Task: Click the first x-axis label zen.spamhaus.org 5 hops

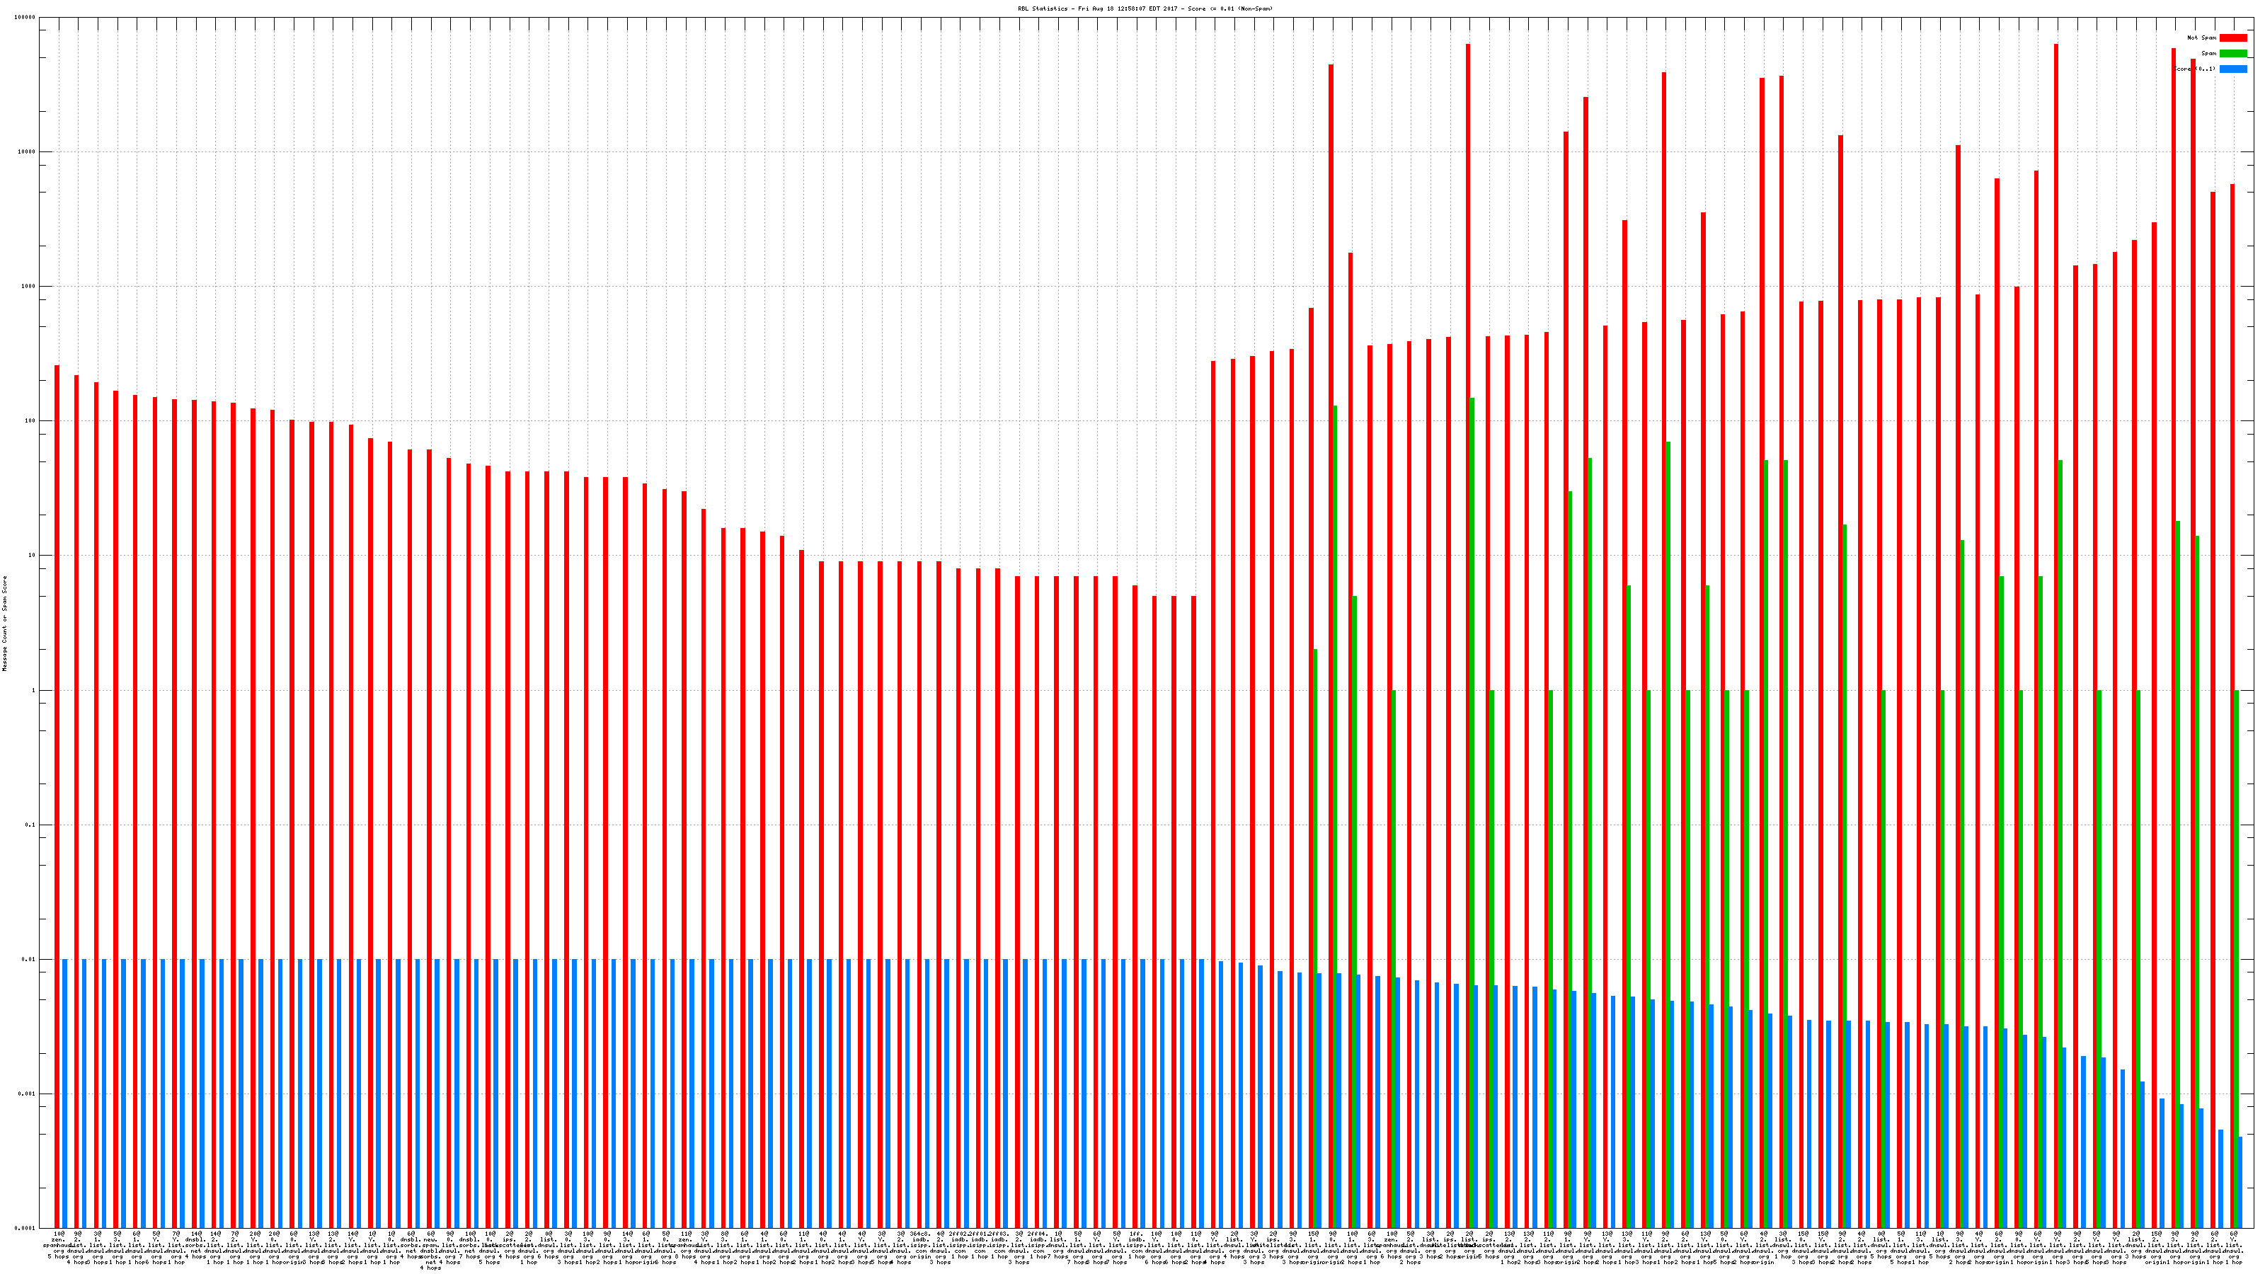Action: (59, 1245)
